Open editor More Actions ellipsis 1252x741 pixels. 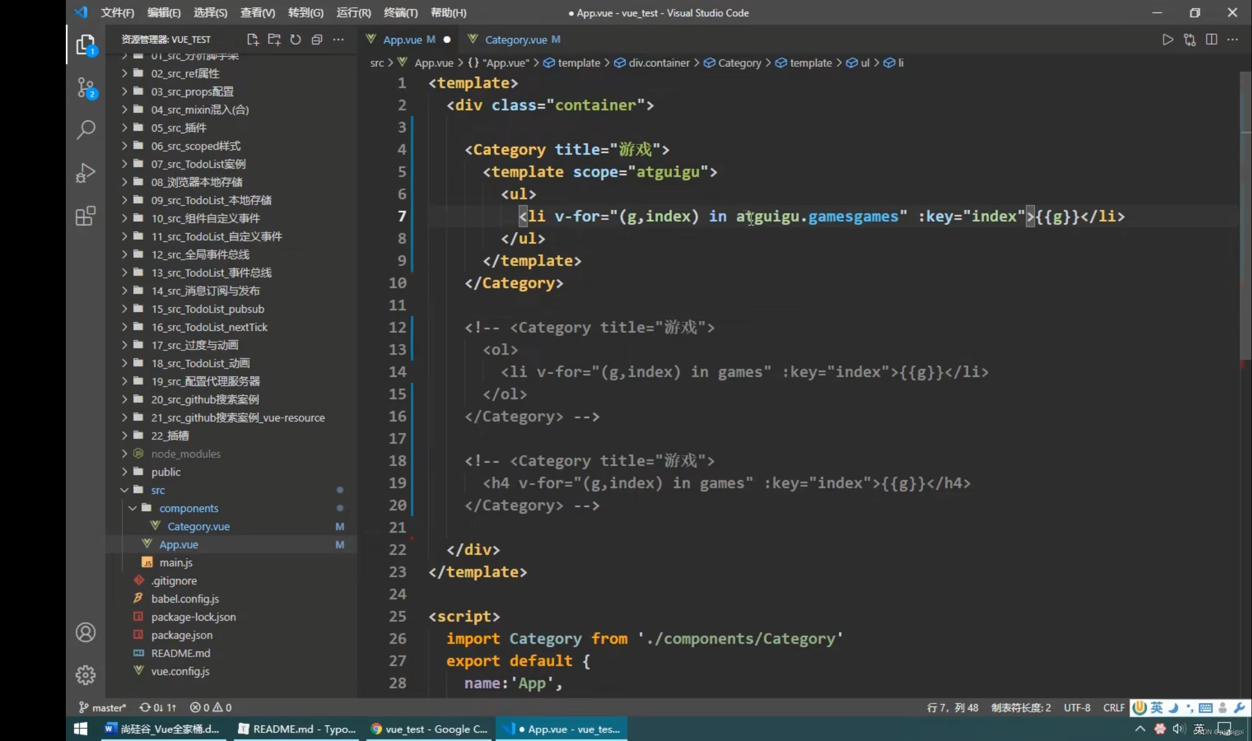1233,40
